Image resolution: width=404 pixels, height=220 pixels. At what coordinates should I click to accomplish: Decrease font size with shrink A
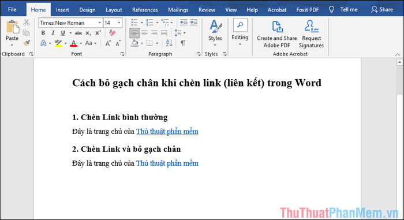coord(118,43)
